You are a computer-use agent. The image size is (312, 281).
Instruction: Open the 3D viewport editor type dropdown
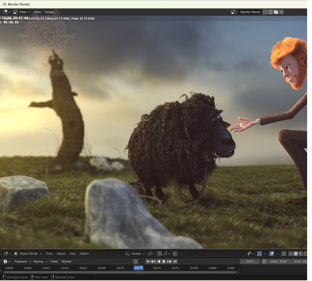tap(7, 254)
